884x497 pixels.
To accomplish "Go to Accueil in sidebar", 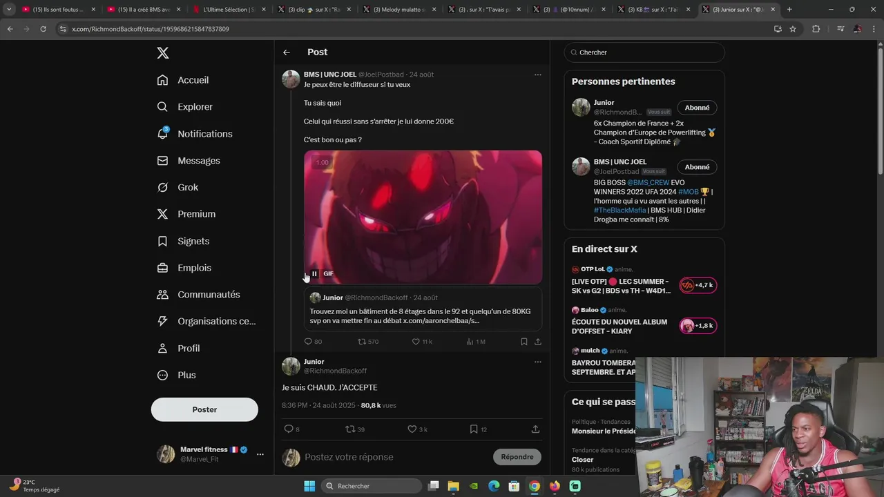I will pos(183,80).
